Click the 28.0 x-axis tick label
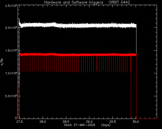 43,122
